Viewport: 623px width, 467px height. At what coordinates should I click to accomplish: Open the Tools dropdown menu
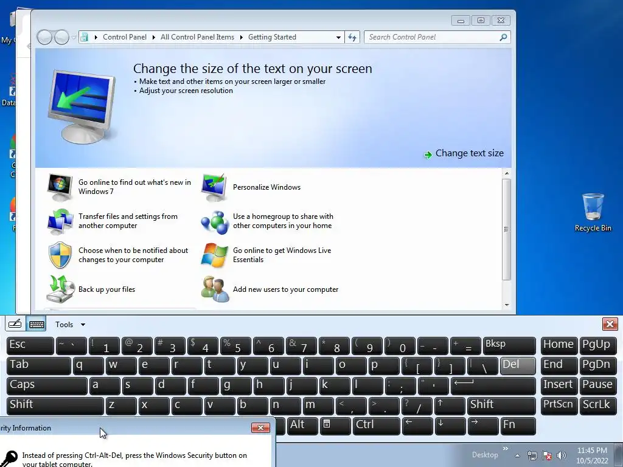(70, 325)
